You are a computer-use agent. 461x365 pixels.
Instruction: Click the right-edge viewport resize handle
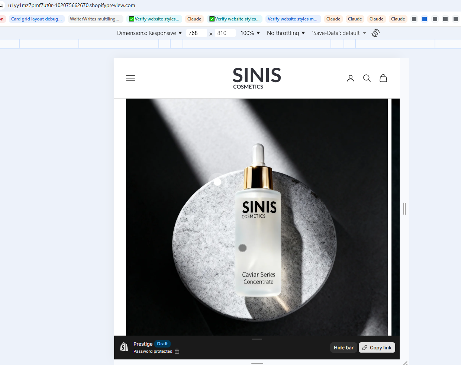click(404, 209)
